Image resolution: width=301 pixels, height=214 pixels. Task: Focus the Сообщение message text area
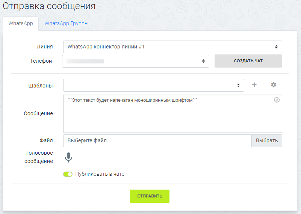coord(172,116)
